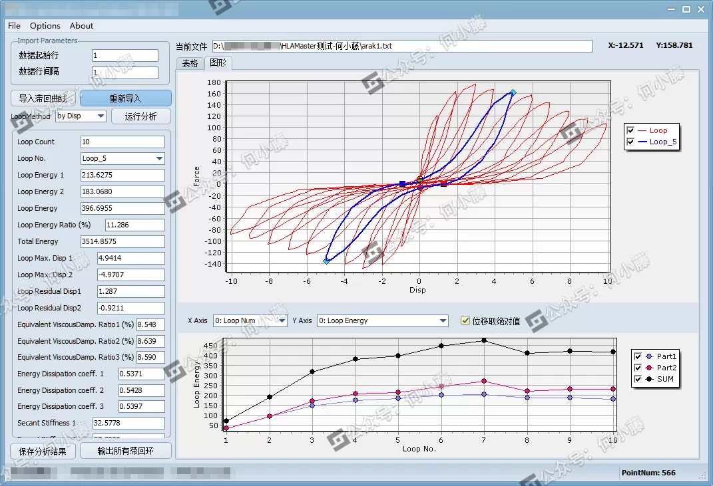Uncheck the 位移取绝对值 checkbox
This screenshot has height=486, width=713.
465,321
